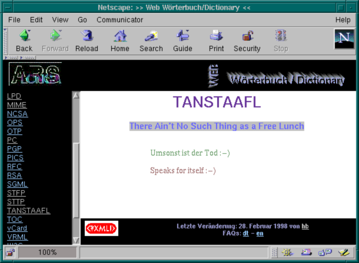Open the Communicator menu

[119, 20]
